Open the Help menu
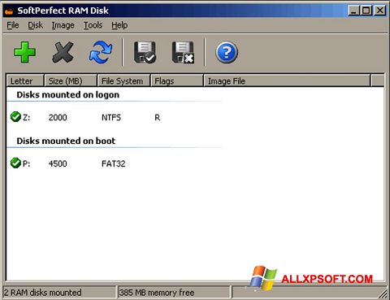390x300 pixels. pyautogui.click(x=119, y=25)
